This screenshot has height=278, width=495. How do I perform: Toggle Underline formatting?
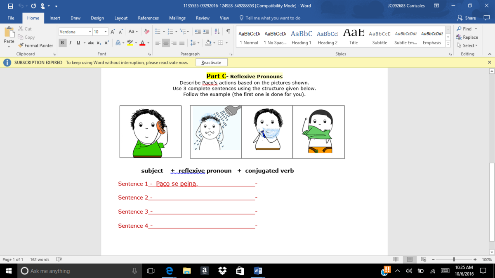[x=78, y=43]
